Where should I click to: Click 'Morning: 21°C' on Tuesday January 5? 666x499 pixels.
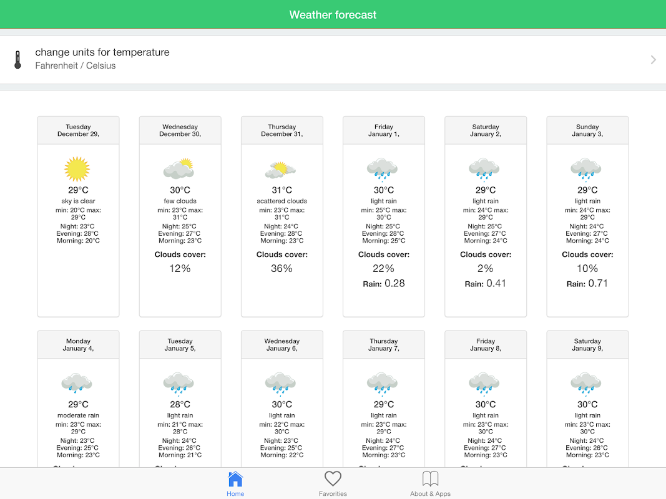(x=180, y=455)
